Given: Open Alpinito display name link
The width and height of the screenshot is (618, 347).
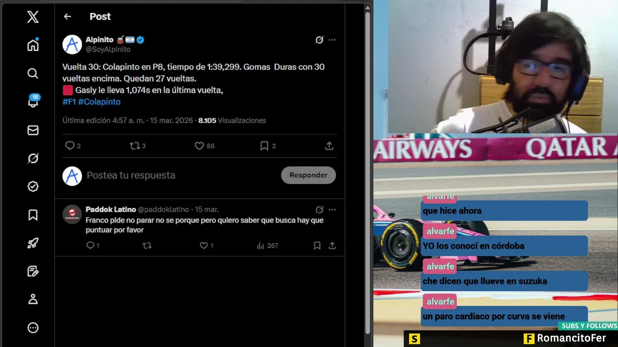Looking at the screenshot, I should (99, 40).
